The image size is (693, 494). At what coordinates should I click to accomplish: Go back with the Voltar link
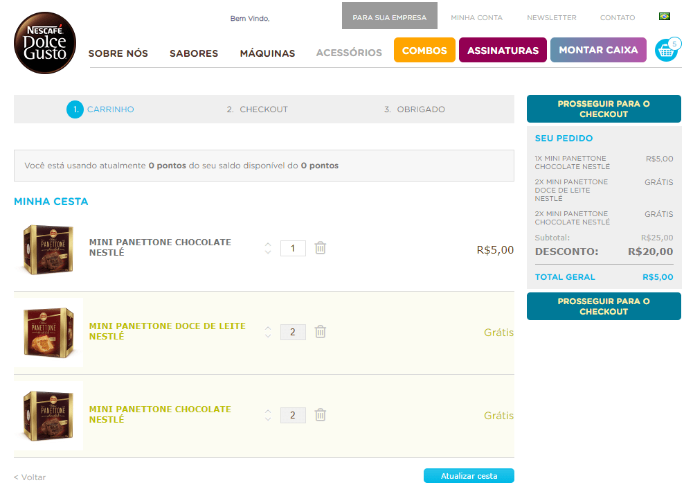click(30, 477)
